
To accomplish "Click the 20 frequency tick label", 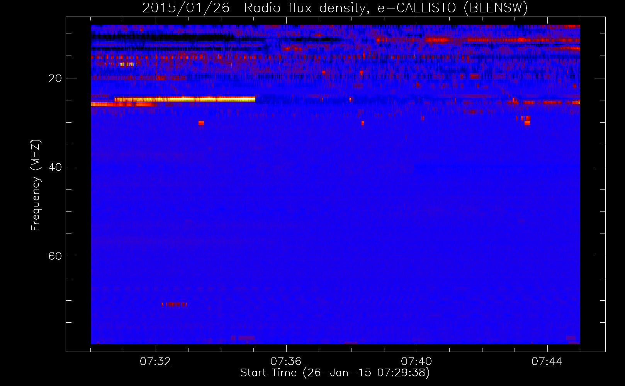I will pyautogui.click(x=55, y=78).
